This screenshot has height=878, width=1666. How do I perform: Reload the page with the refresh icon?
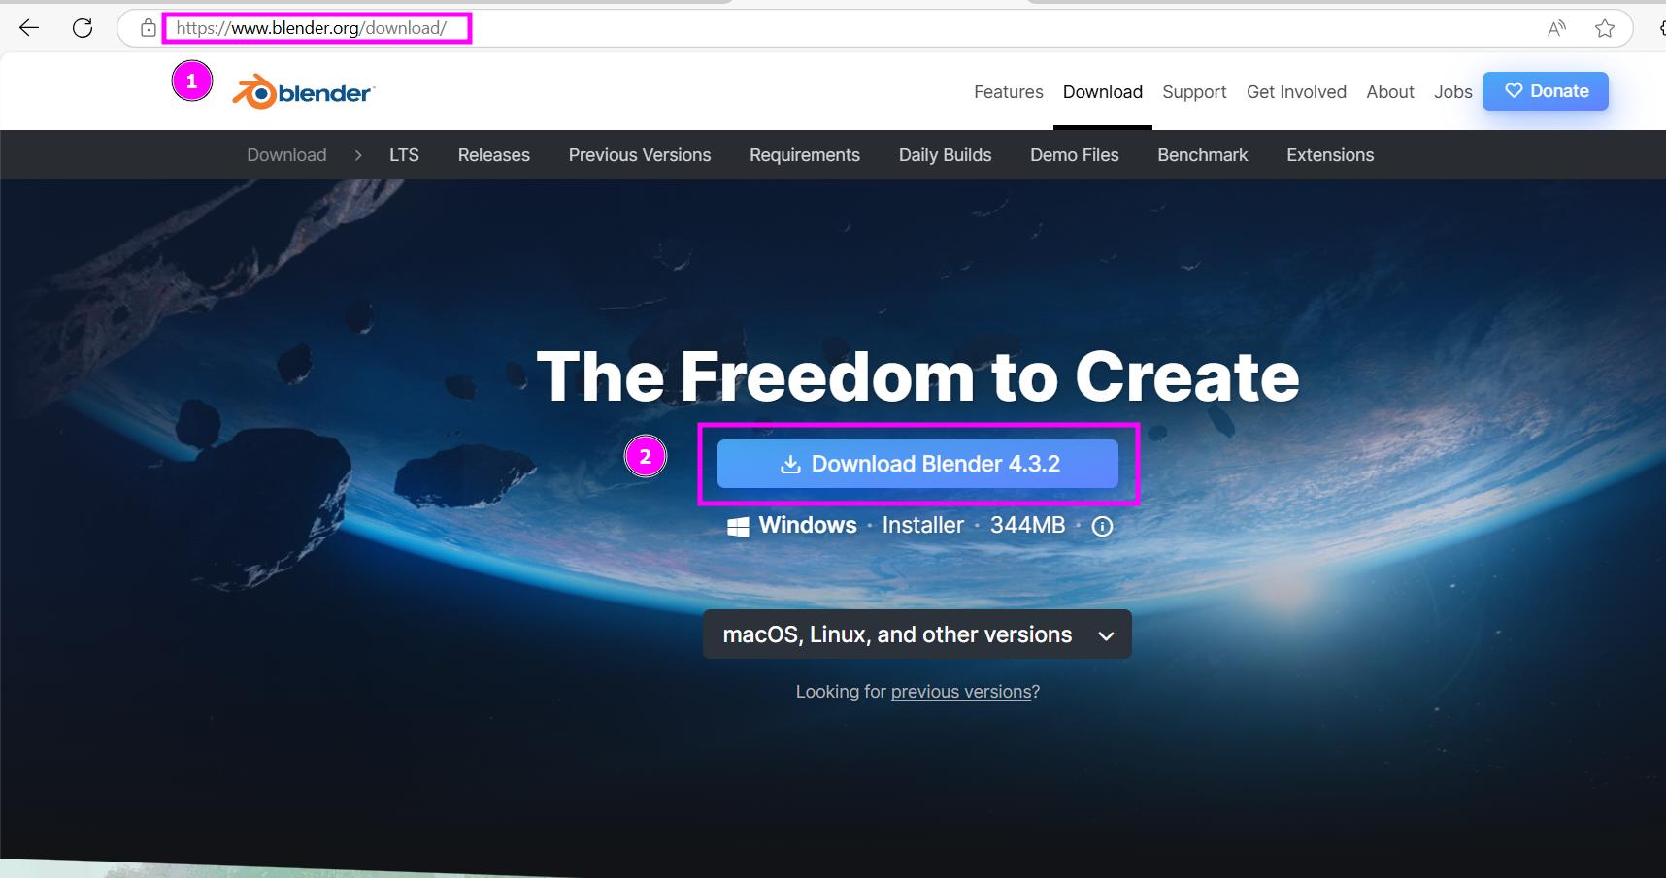pyautogui.click(x=83, y=28)
